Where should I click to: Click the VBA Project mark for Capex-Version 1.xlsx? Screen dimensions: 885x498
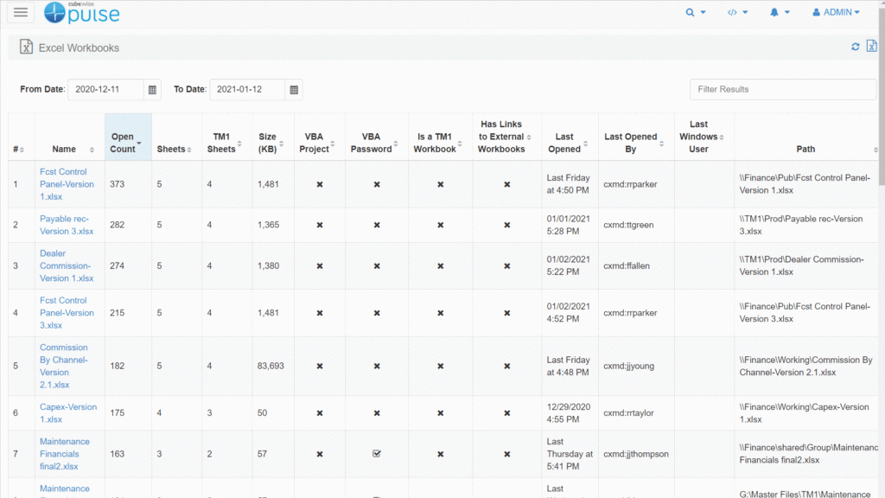point(320,413)
